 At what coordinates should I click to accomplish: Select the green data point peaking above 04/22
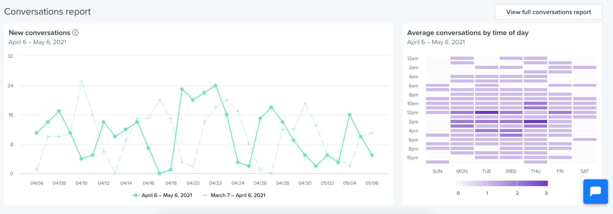tap(216, 86)
